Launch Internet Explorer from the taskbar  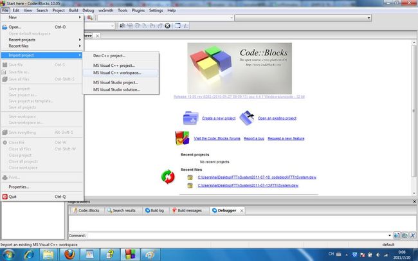[x=29, y=255]
